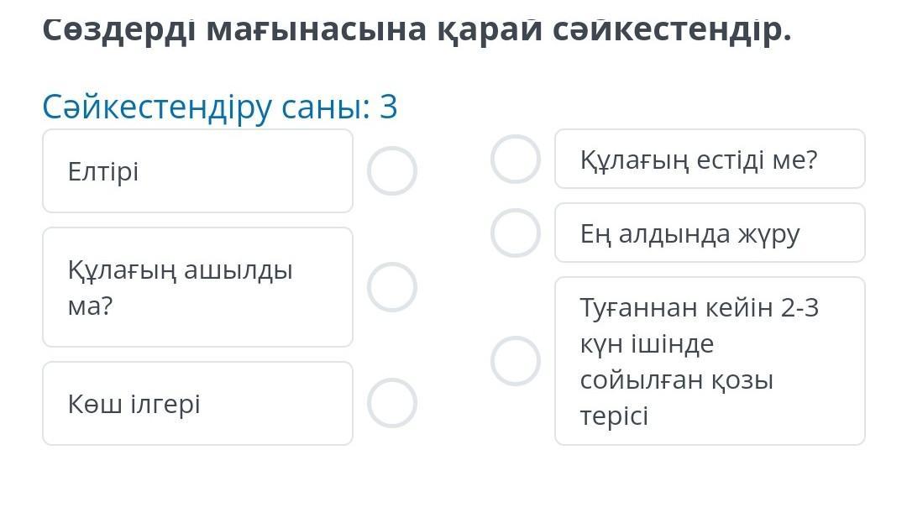Click the Елтірі word card
Viewport: 907px width, 518px height.
click(x=197, y=171)
